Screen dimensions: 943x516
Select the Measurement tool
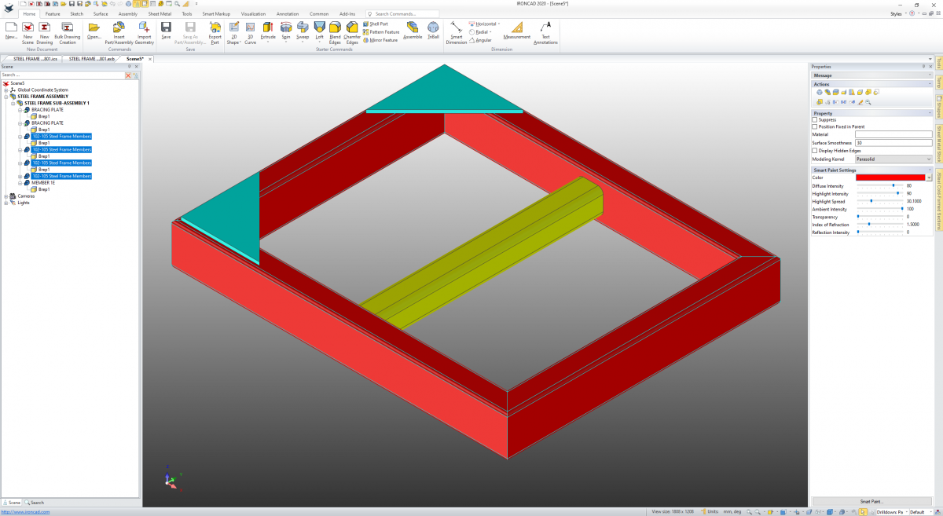(517, 31)
